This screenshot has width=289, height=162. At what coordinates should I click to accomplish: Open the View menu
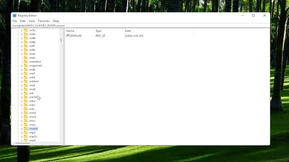tap(32, 21)
